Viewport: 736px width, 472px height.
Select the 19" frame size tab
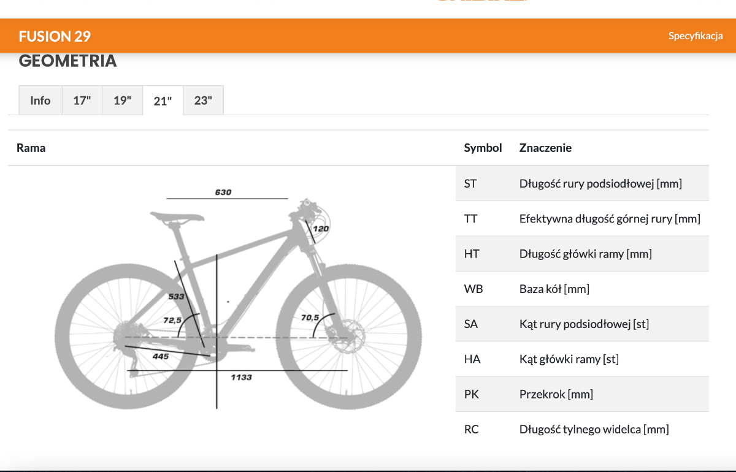(x=122, y=101)
